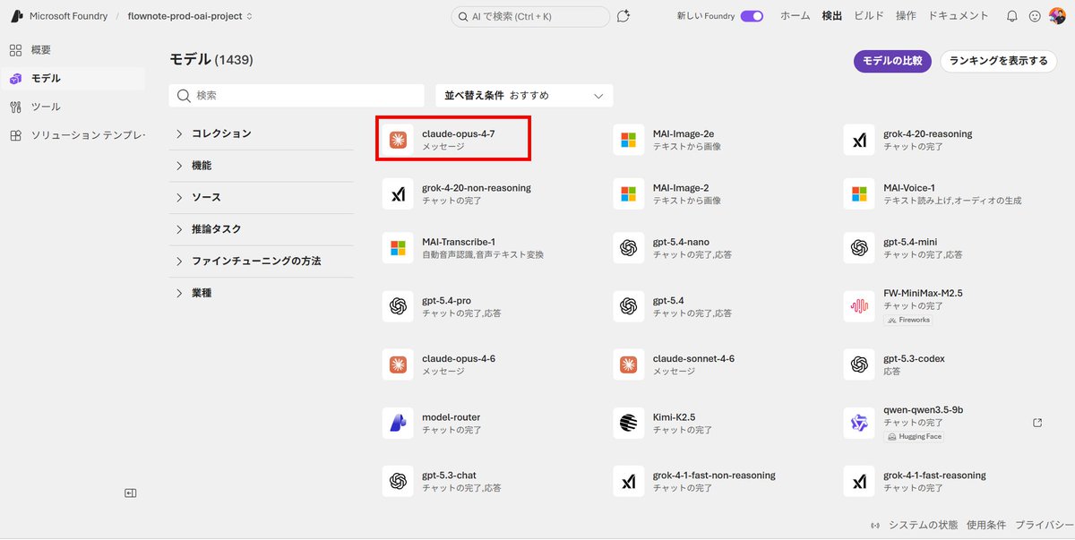Click the Hugging Face provider tag
The width and height of the screenshot is (1075, 540).
[914, 436]
